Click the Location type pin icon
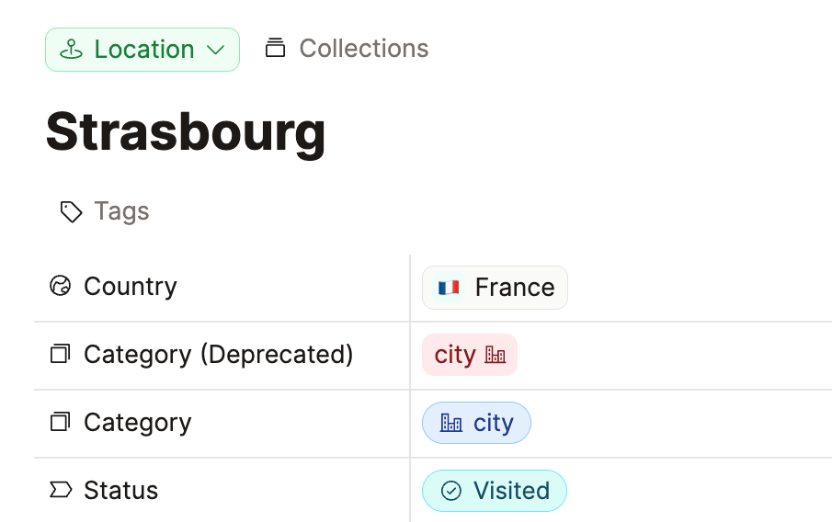 click(72, 50)
